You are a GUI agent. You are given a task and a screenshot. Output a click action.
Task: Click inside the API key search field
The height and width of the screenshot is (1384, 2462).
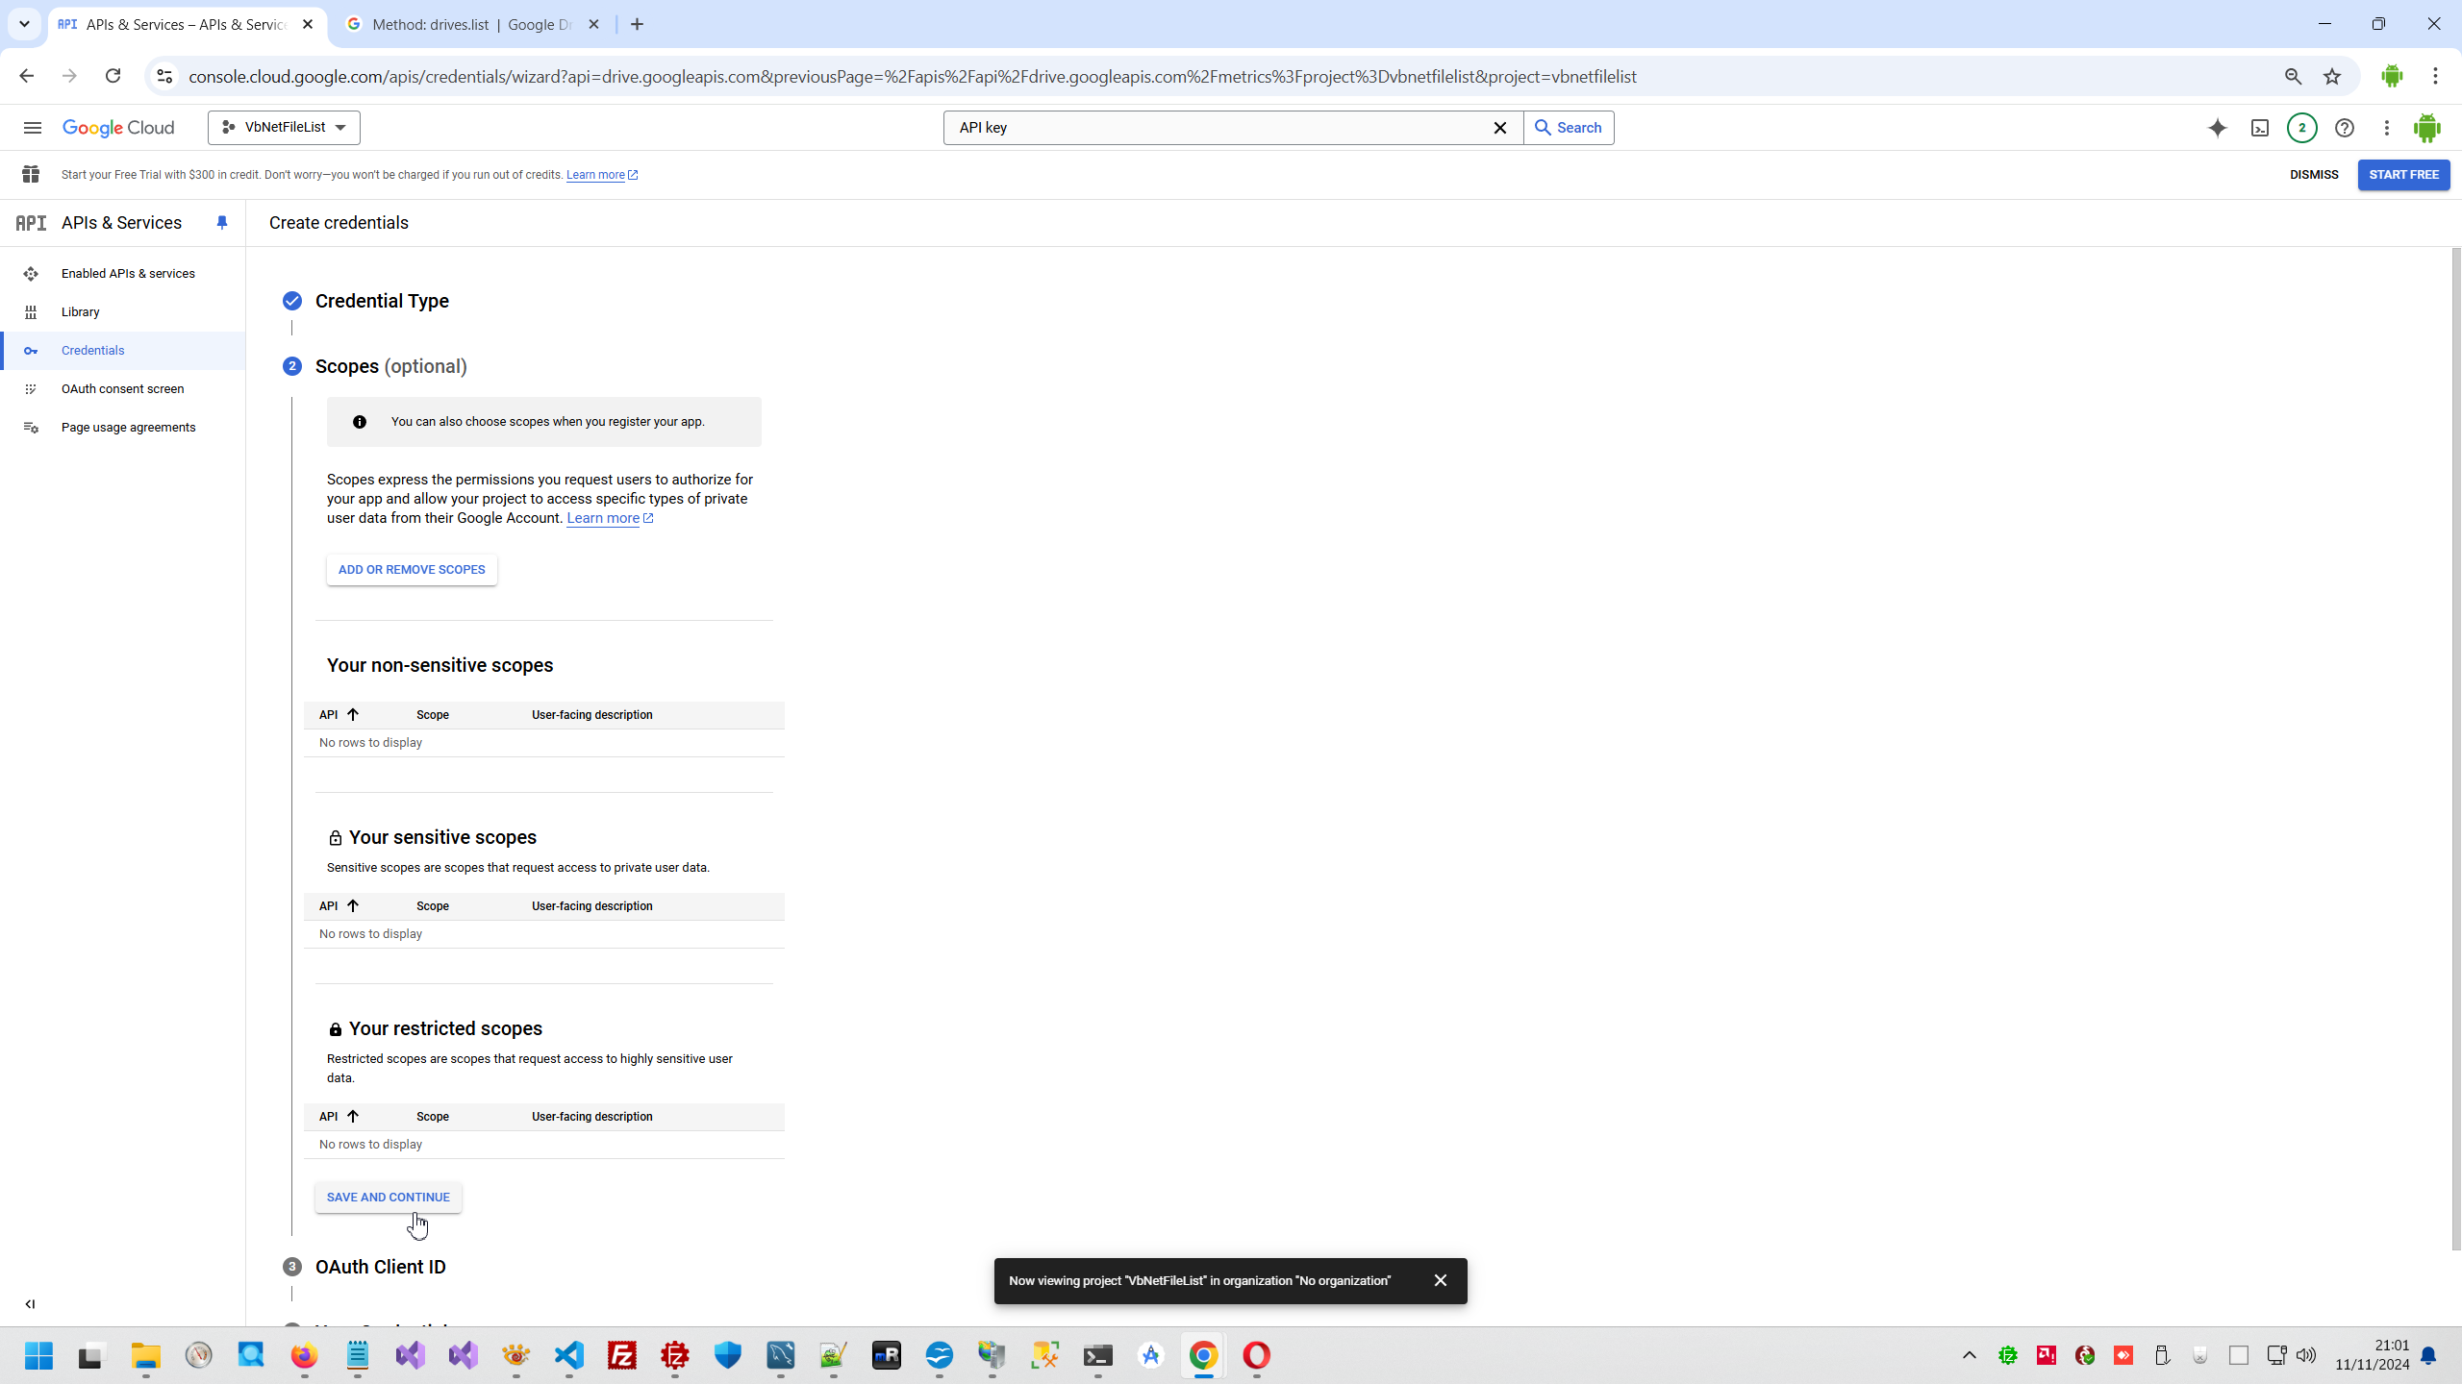pos(1212,128)
